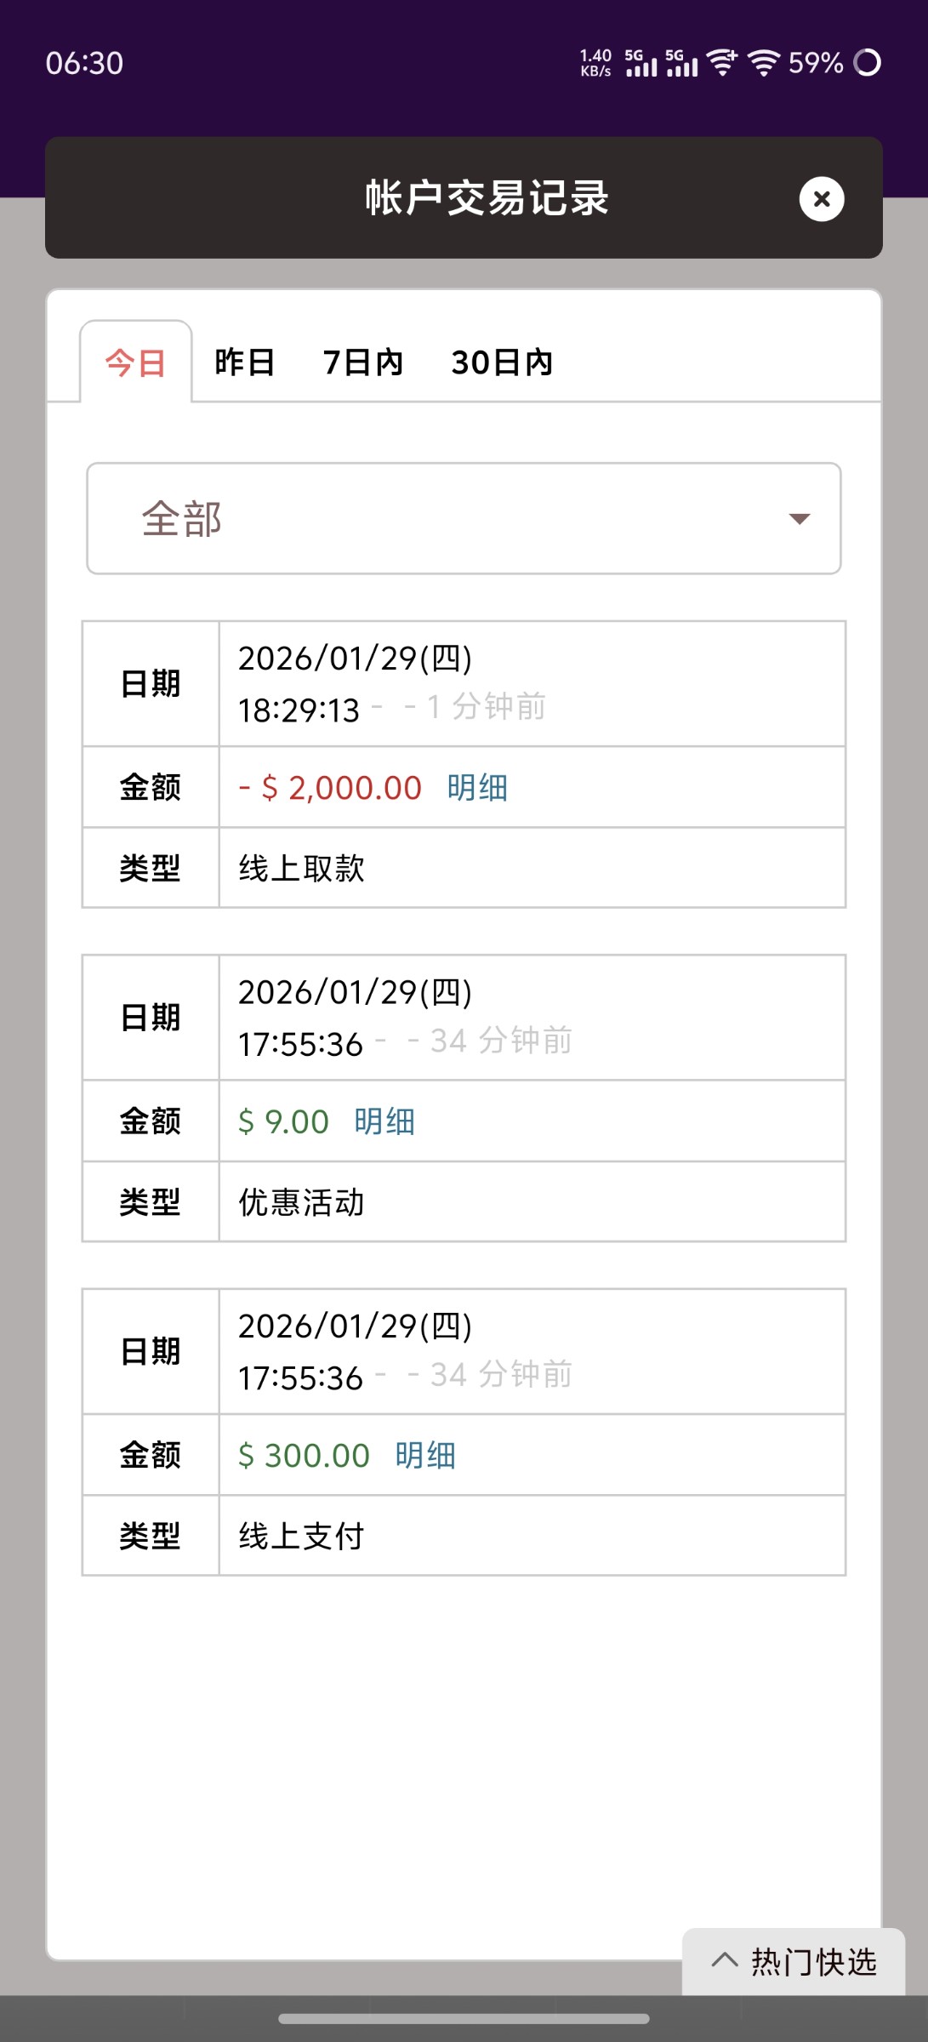This screenshot has width=928, height=2042.
Task: Open the 30日内 tab
Action: [502, 363]
